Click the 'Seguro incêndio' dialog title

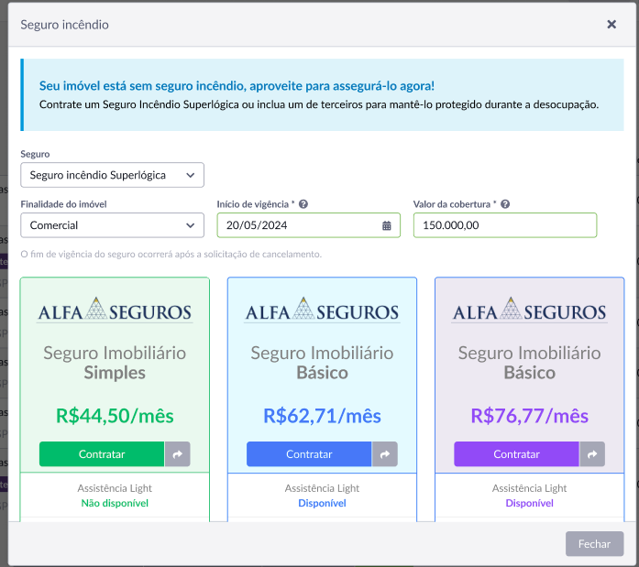coord(64,25)
